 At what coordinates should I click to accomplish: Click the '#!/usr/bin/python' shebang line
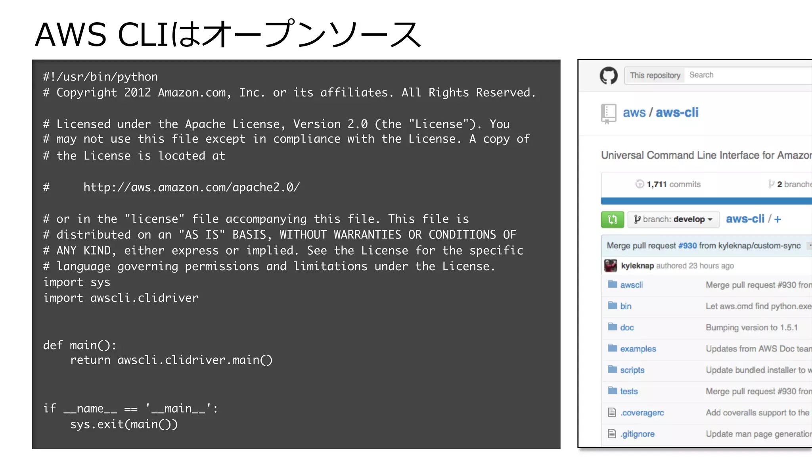click(100, 77)
